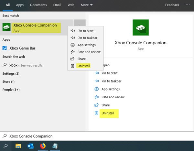This screenshot has width=194, height=151.
Task: Click the web search magnifier icon
Action: 5,65
